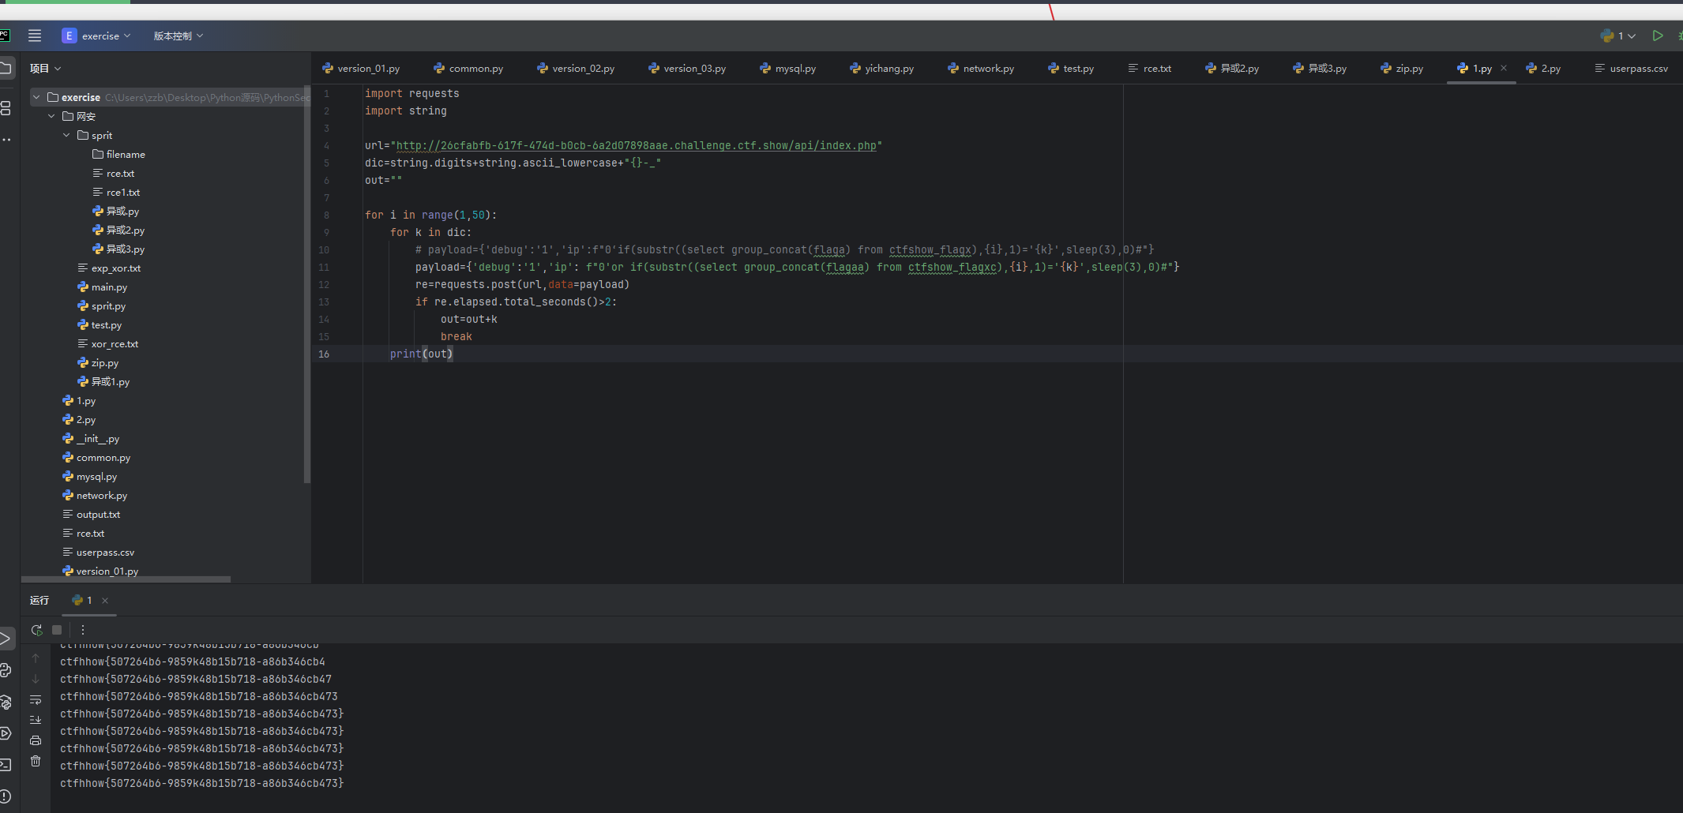The width and height of the screenshot is (1683, 813).
Task: Open the Run tool window sidebar icon
Action: tap(6, 638)
